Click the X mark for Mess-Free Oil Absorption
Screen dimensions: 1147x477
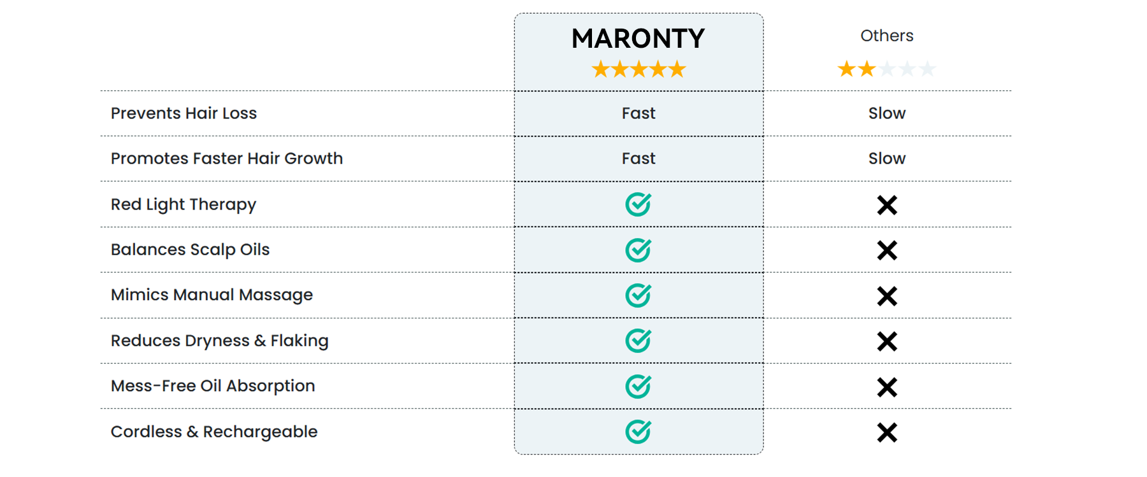coord(887,387)
